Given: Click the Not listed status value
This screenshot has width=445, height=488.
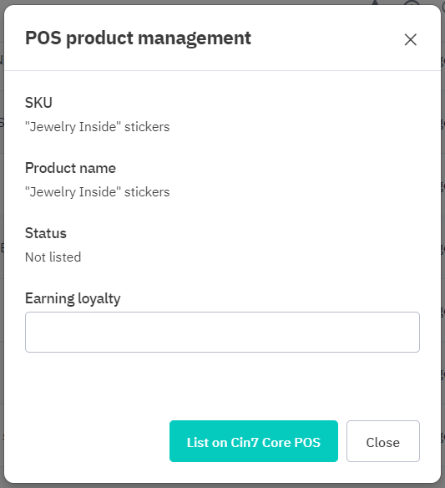Looking at the screenshot, I should coord(53,257).
